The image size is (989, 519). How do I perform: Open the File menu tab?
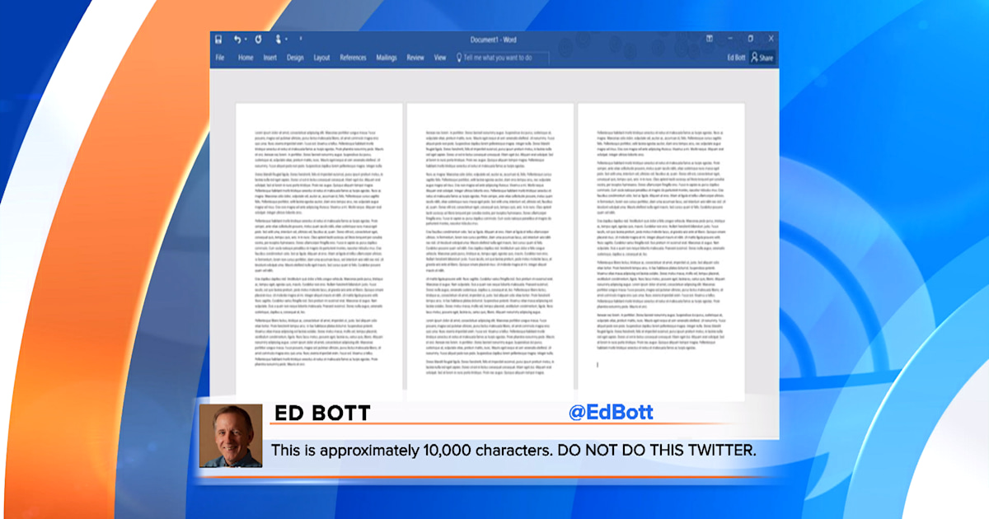click(220, 58)
